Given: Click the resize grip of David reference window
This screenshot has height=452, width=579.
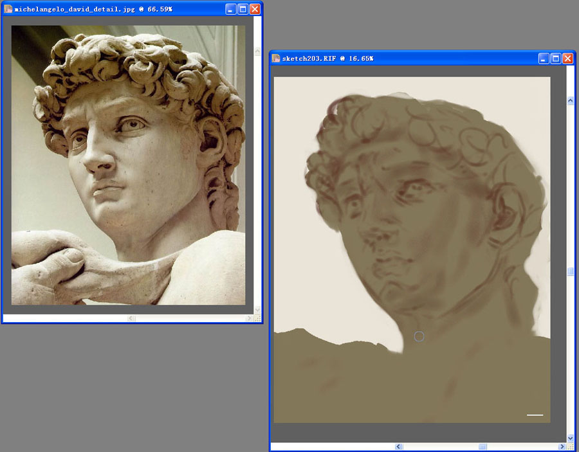Looking at the screenshot, I should [x=257, y=318].
